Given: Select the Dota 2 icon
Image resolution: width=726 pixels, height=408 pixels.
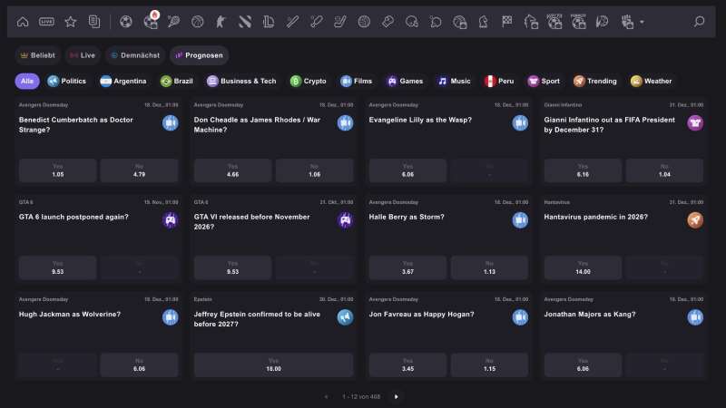Looking at the screenshot, I should point(245,22).
